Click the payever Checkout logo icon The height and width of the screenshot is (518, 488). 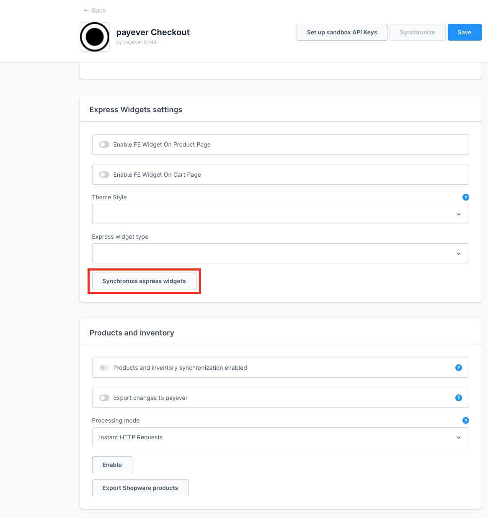click(x=95, y=37)
